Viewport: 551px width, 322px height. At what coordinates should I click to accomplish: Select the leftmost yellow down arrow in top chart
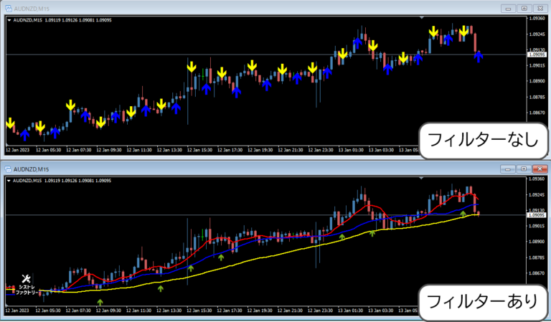tap(10, 123)
